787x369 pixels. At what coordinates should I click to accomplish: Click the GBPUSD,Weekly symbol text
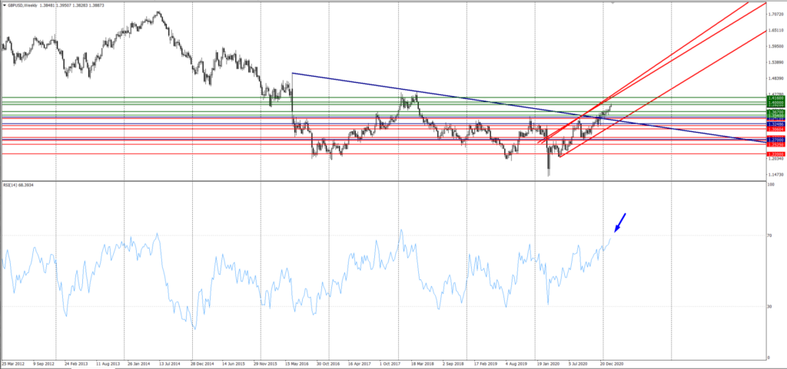(x=23, y=5)
